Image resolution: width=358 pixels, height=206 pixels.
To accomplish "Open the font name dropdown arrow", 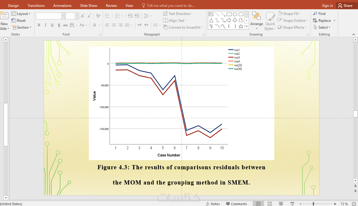I will tap(63, 16).
